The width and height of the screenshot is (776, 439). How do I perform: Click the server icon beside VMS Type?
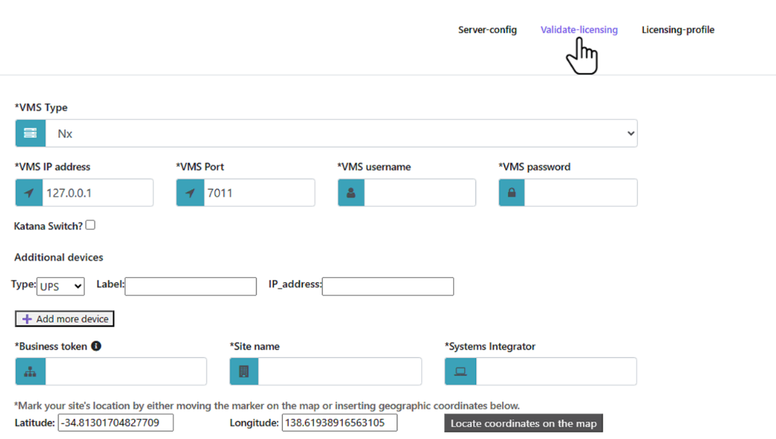tap(30, 134)
